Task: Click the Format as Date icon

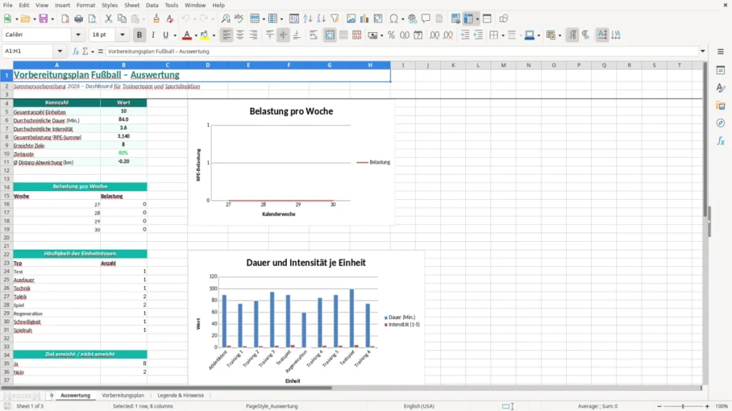Action: [x=418, y=35]
